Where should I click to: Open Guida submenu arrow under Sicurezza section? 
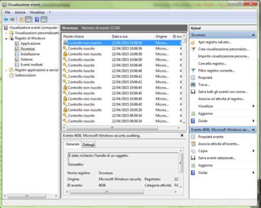(253, 121)
